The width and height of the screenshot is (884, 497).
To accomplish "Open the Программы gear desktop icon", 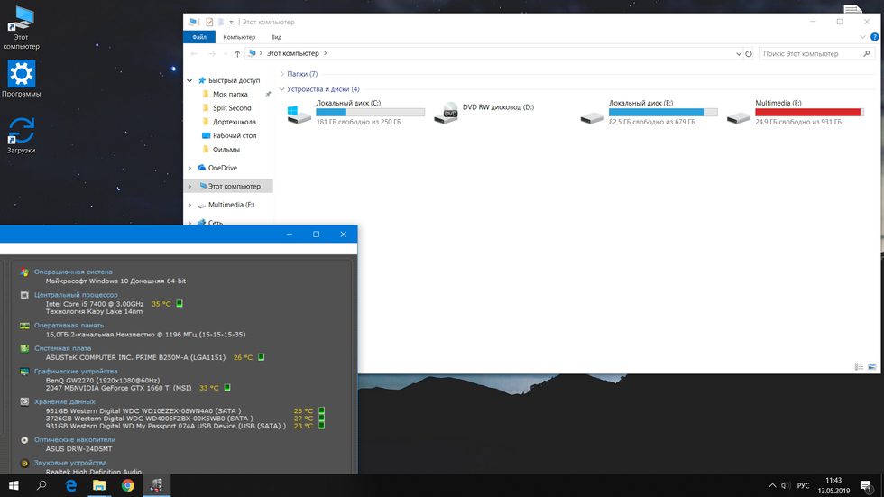I will pyautogui.click(x=21, y=78).
